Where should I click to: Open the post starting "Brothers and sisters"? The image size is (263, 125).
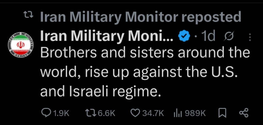point(145,72)
